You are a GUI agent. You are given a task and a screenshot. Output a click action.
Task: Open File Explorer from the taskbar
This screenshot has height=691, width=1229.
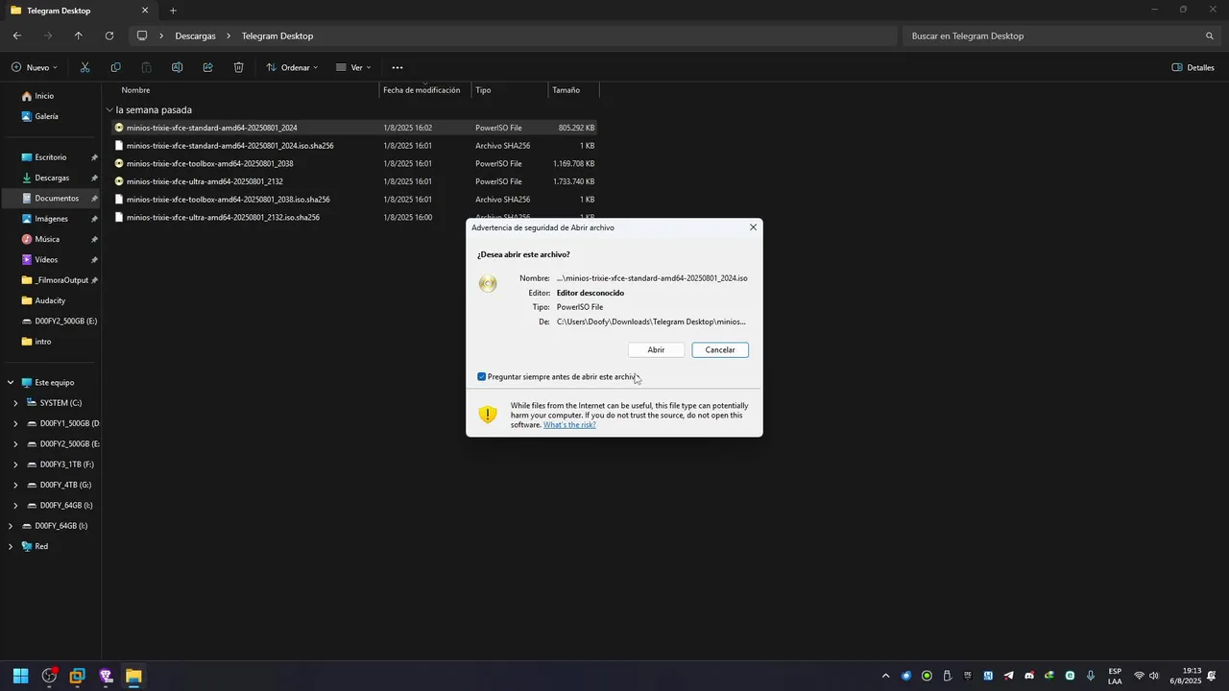point(133,676)
